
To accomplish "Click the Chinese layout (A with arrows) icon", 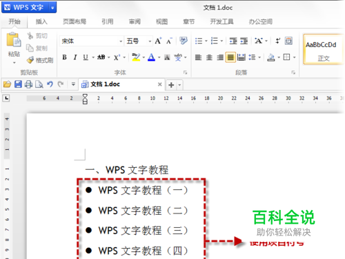I will tap(259, 41).
